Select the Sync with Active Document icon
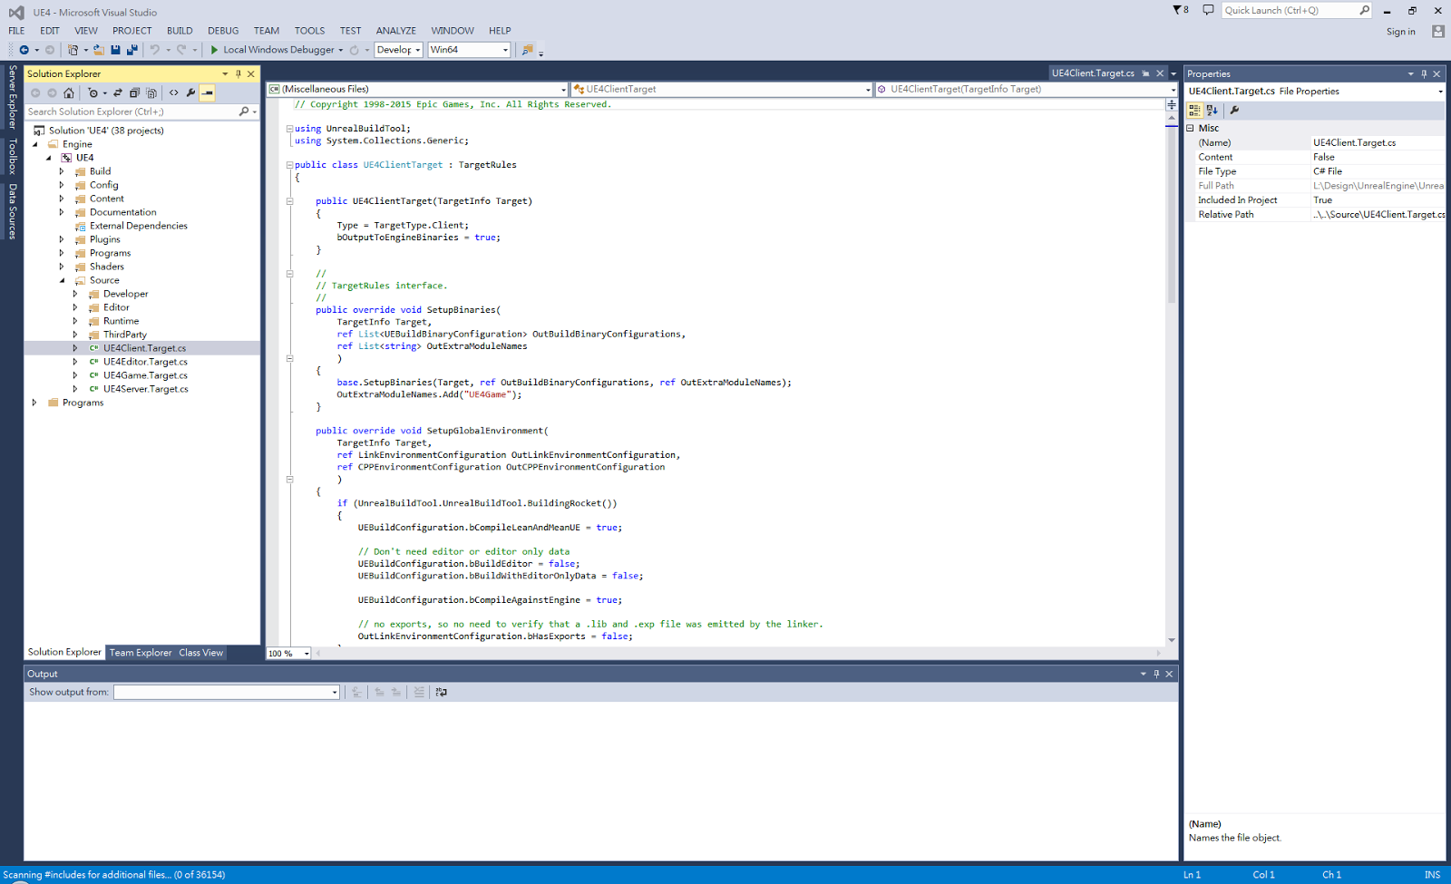Viewport: 1451px width, 884px height. tap(118, 92)
